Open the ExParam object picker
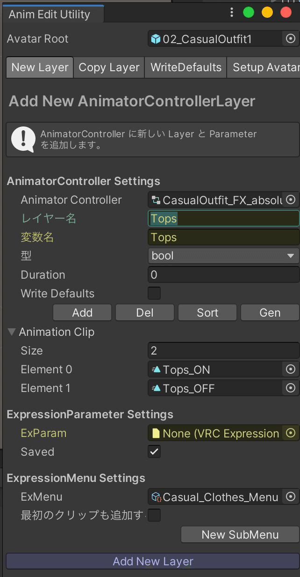The height and width of the screenshot is (577, 300). click(291, 433)
